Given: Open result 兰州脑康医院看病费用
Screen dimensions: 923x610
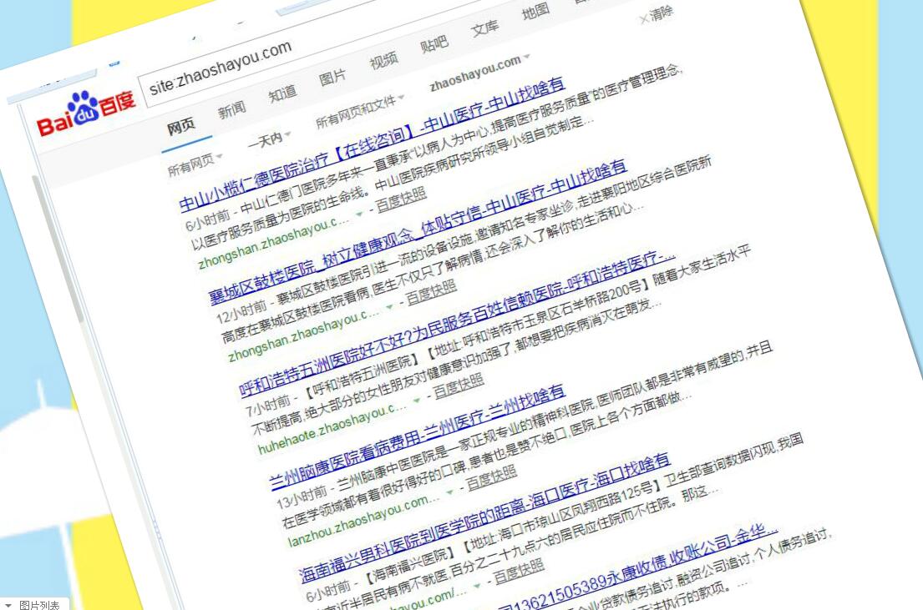Looking at the screenshot, I should 417,436.
